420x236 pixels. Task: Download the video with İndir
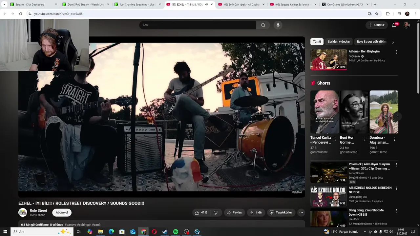point(256,212)
